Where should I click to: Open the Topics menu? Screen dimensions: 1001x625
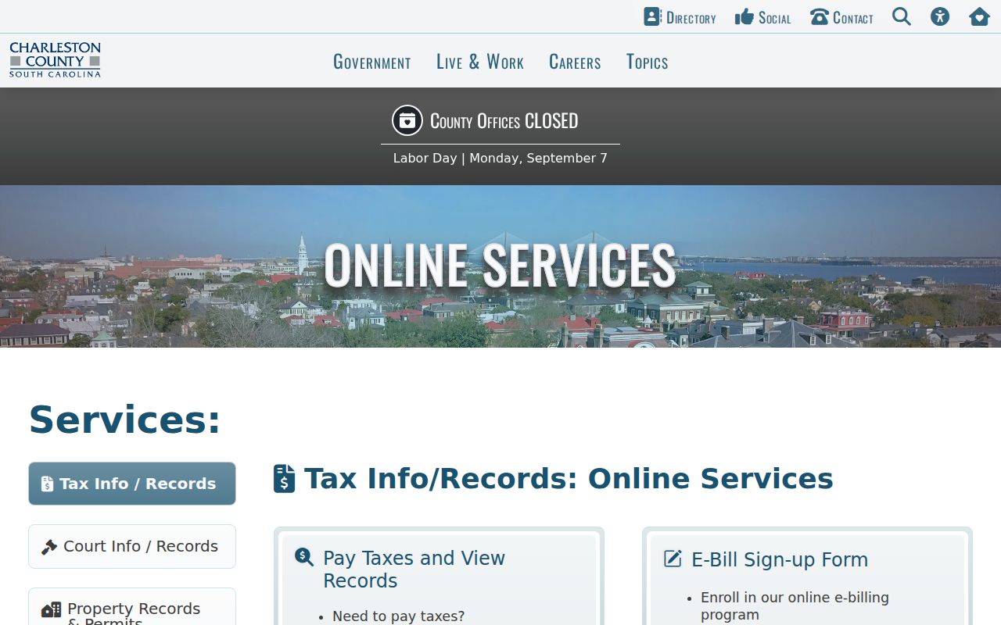[648, 62]
